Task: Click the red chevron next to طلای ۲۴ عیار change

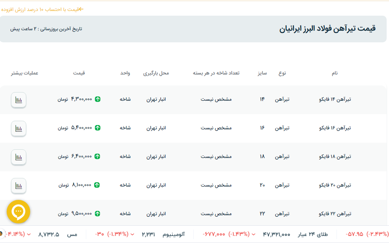Action: [253, 234]
